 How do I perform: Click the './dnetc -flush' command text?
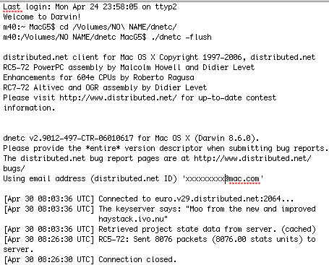pyautogui.click(x=181, y=37)
